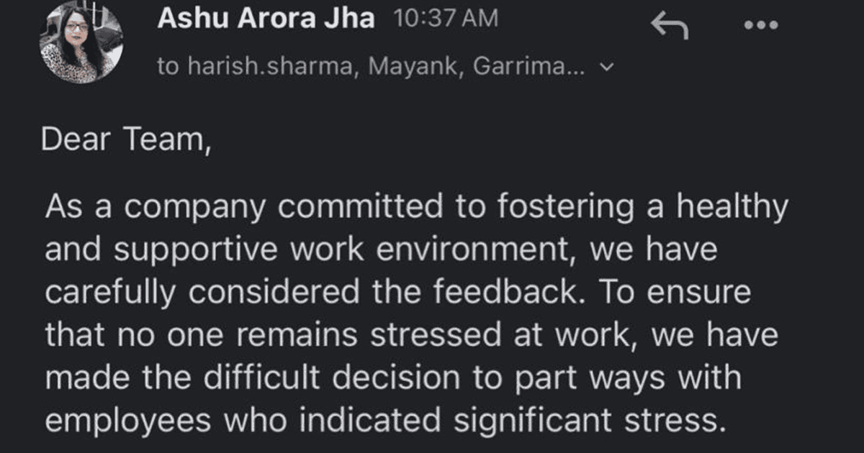
Task: Select the harish.sharma recipient
Action: [273, 67]
